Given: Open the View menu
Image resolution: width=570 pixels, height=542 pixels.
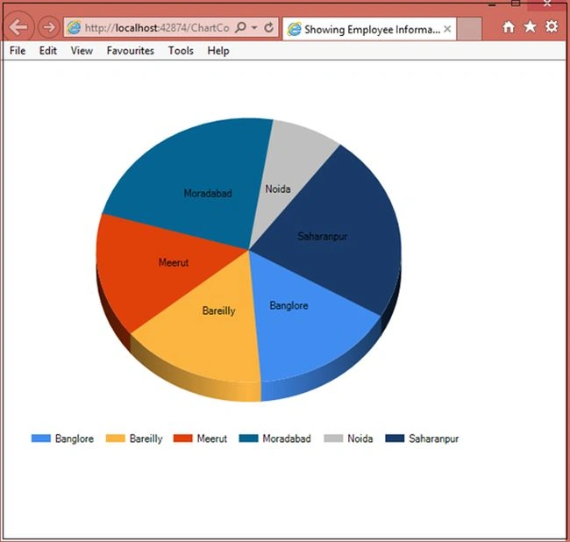Looking at the screenshot, I should 82,51.
